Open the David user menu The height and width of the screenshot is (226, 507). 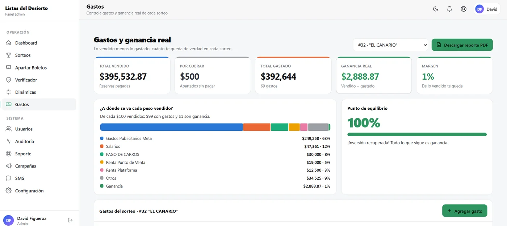coord(487,9)
